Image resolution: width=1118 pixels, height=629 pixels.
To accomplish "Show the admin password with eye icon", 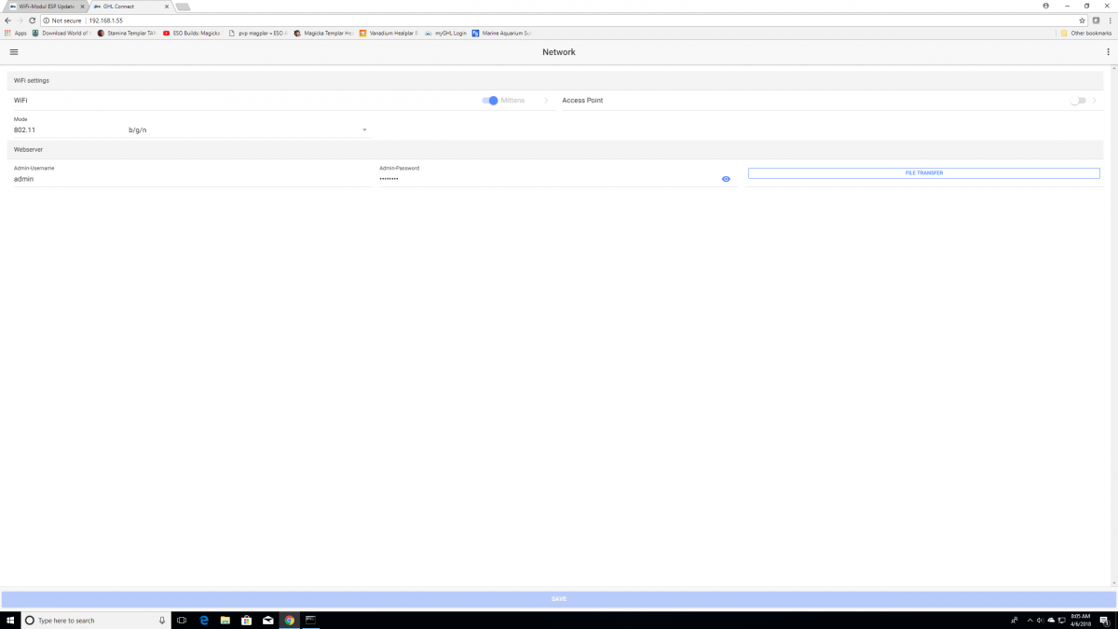I will pos(726,179).
